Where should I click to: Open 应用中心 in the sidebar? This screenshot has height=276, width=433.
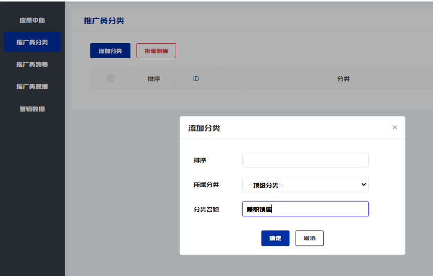tap(32, 21)
